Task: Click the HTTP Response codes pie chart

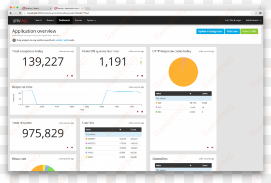Action: tap(183, 72)
